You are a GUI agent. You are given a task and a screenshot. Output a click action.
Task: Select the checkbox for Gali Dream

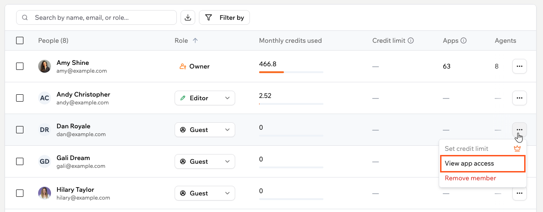click(x=20, y=161)
